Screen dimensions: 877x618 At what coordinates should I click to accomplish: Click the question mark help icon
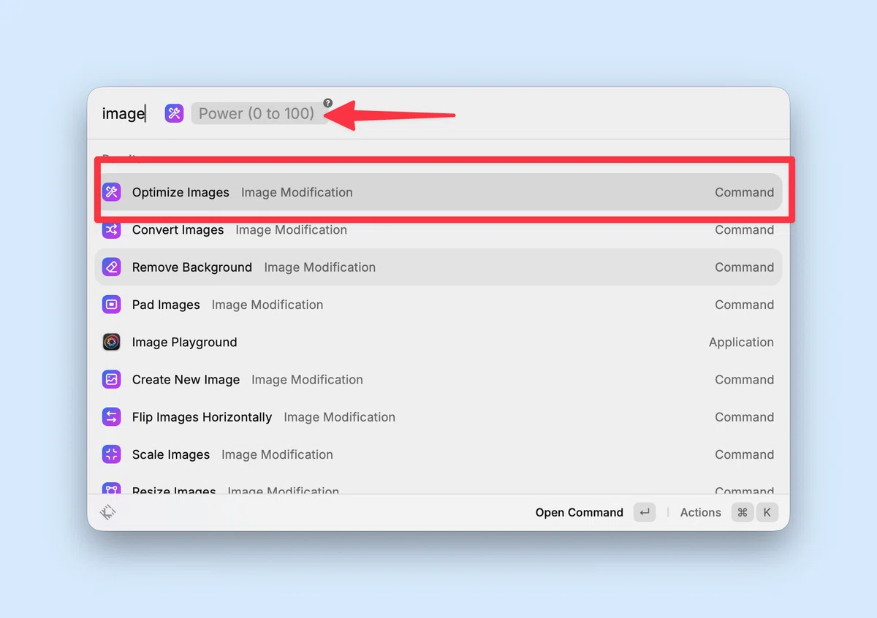tap(328, 103)
